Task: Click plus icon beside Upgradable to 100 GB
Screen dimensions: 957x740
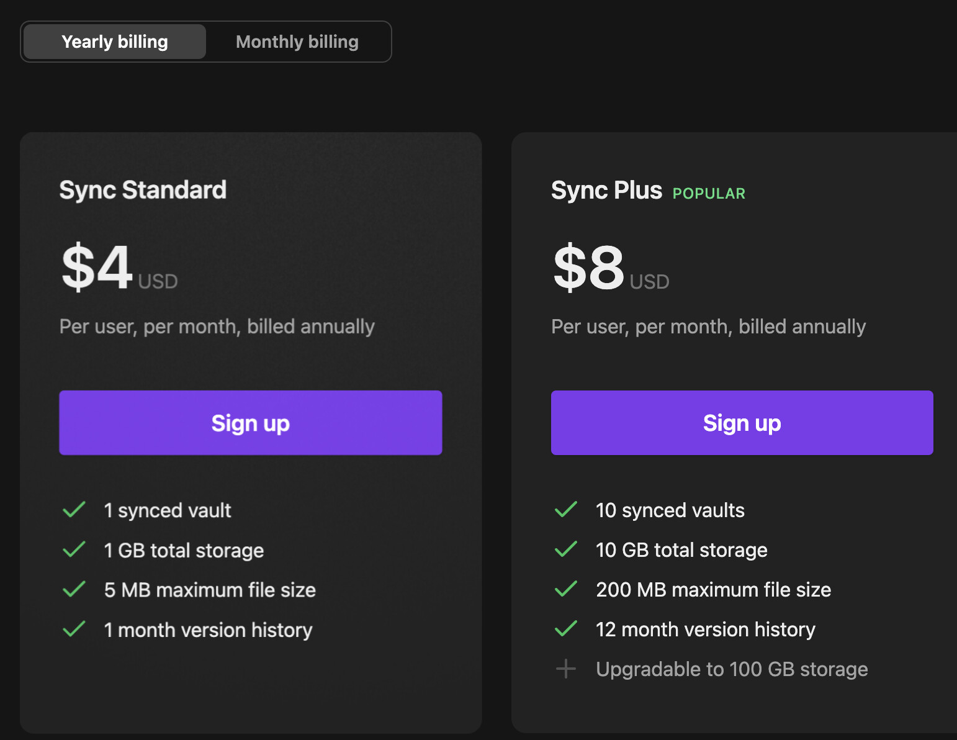Action: [566, 669]
